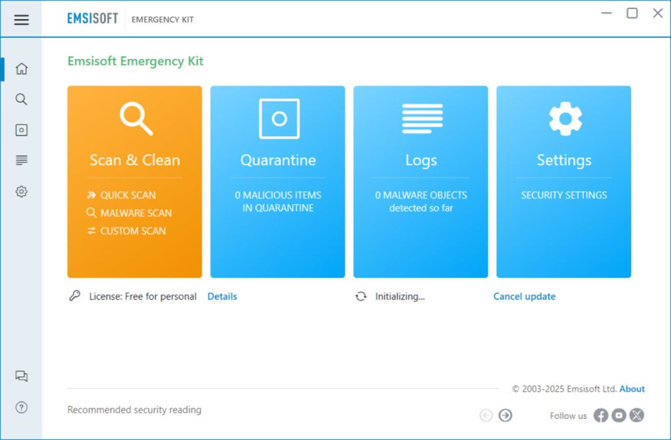The height and width of the screenshot is (440, 671).
Task: Open the hamburger menu
Action: click(22, 20)
